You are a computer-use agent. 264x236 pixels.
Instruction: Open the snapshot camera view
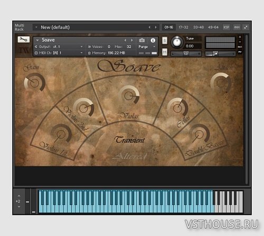pyautogui.click(x=142, y=41)
